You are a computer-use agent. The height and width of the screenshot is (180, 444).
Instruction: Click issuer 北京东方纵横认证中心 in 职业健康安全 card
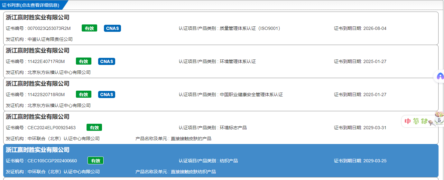[59, 105]
